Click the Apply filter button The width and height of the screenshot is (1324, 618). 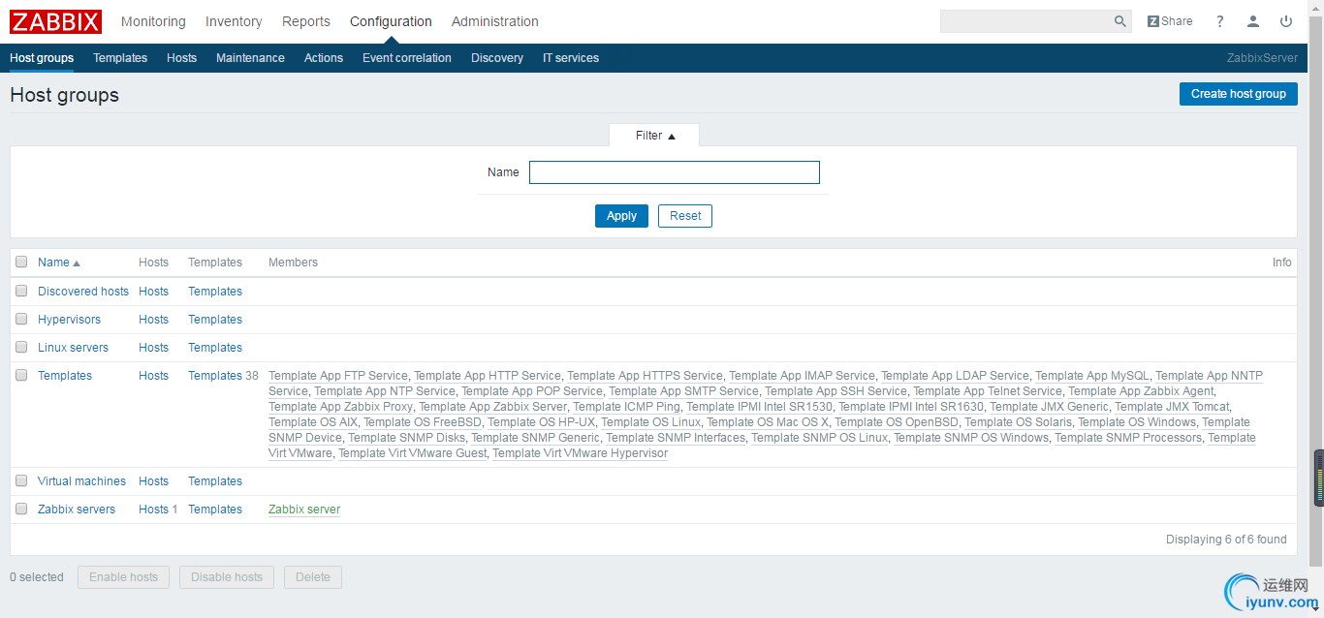(621, 216)
